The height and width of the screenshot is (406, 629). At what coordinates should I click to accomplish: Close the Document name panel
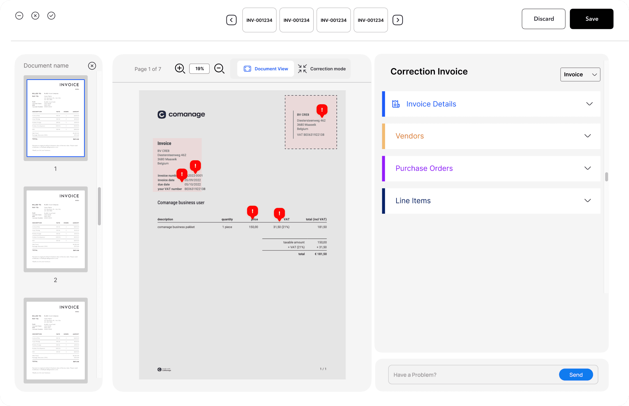tap(92, 66)
